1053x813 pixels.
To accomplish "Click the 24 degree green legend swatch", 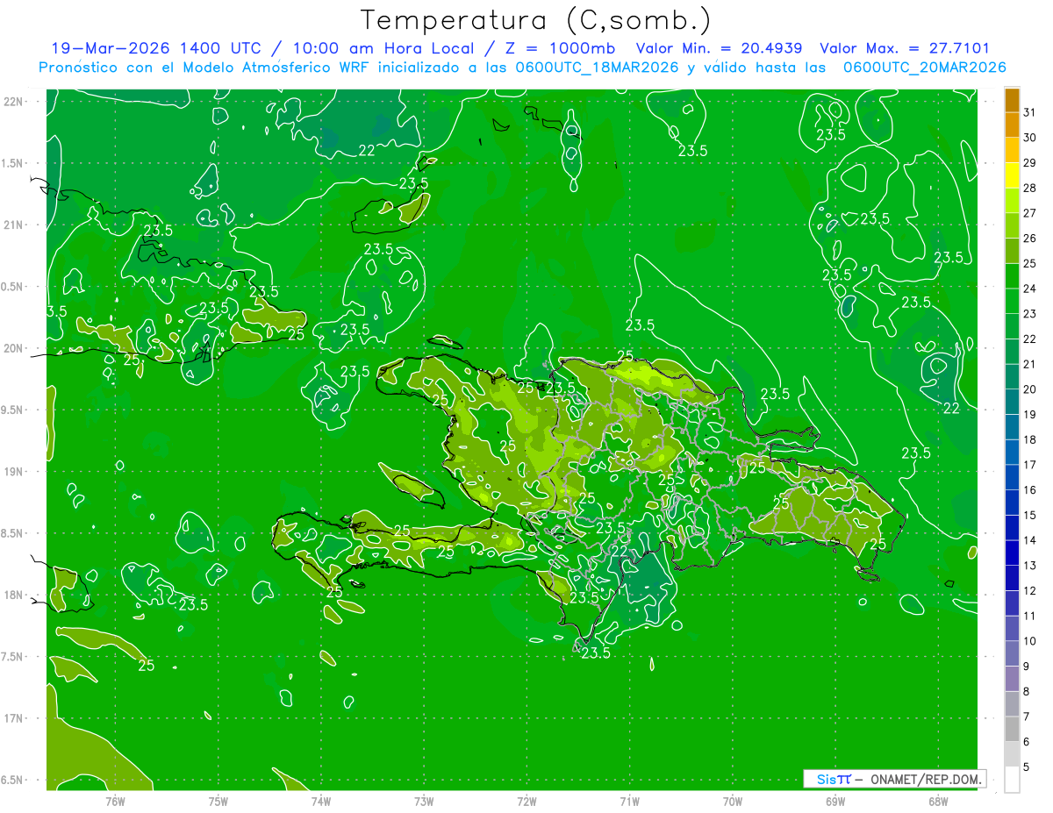I will tap(1012, 276).
